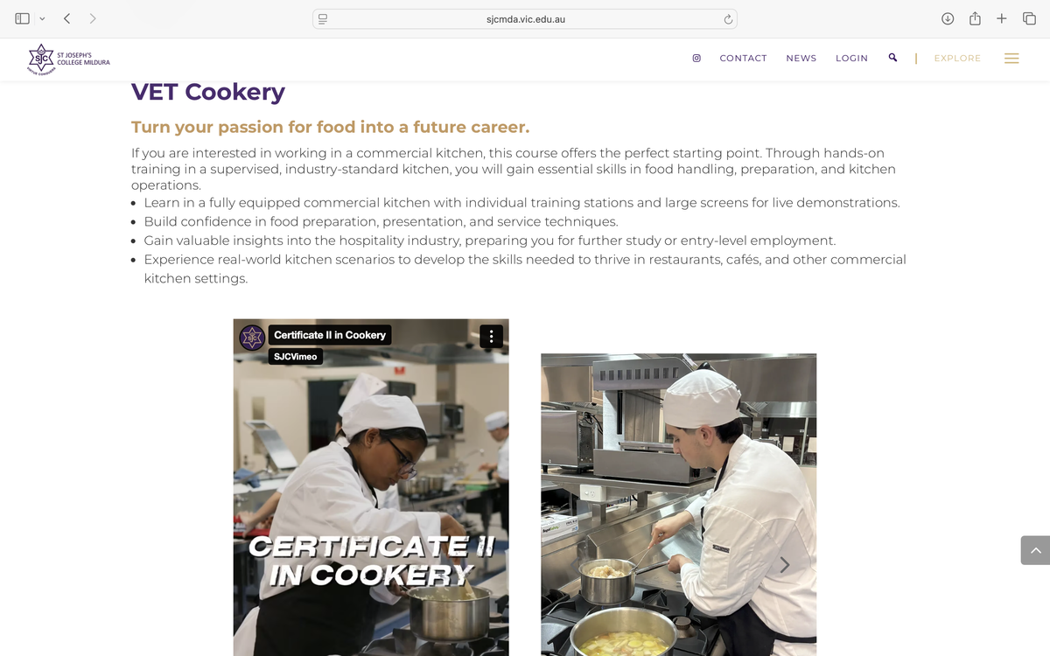This screenshot has height=656, width=1050.
Task: Open the CONTACT menu item
Action: click(x=743, y=59)
